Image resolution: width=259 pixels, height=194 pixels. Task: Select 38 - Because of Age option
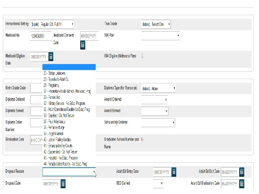tap(69, 128)
